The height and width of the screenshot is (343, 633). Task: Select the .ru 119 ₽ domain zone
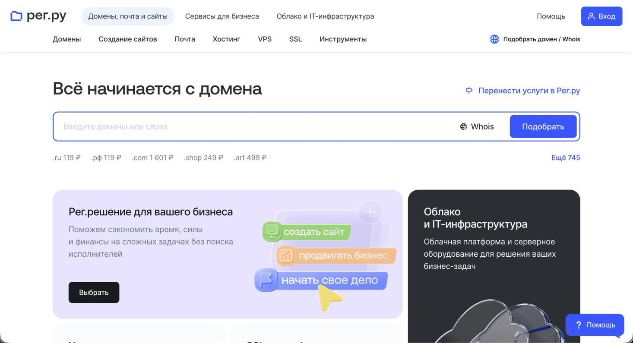pyautogui.click(x=66, y=158)
